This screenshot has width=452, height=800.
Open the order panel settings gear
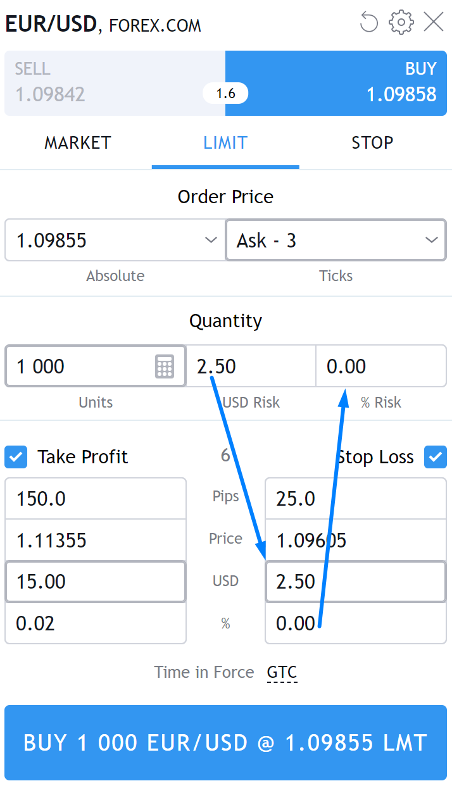[401, 23]
